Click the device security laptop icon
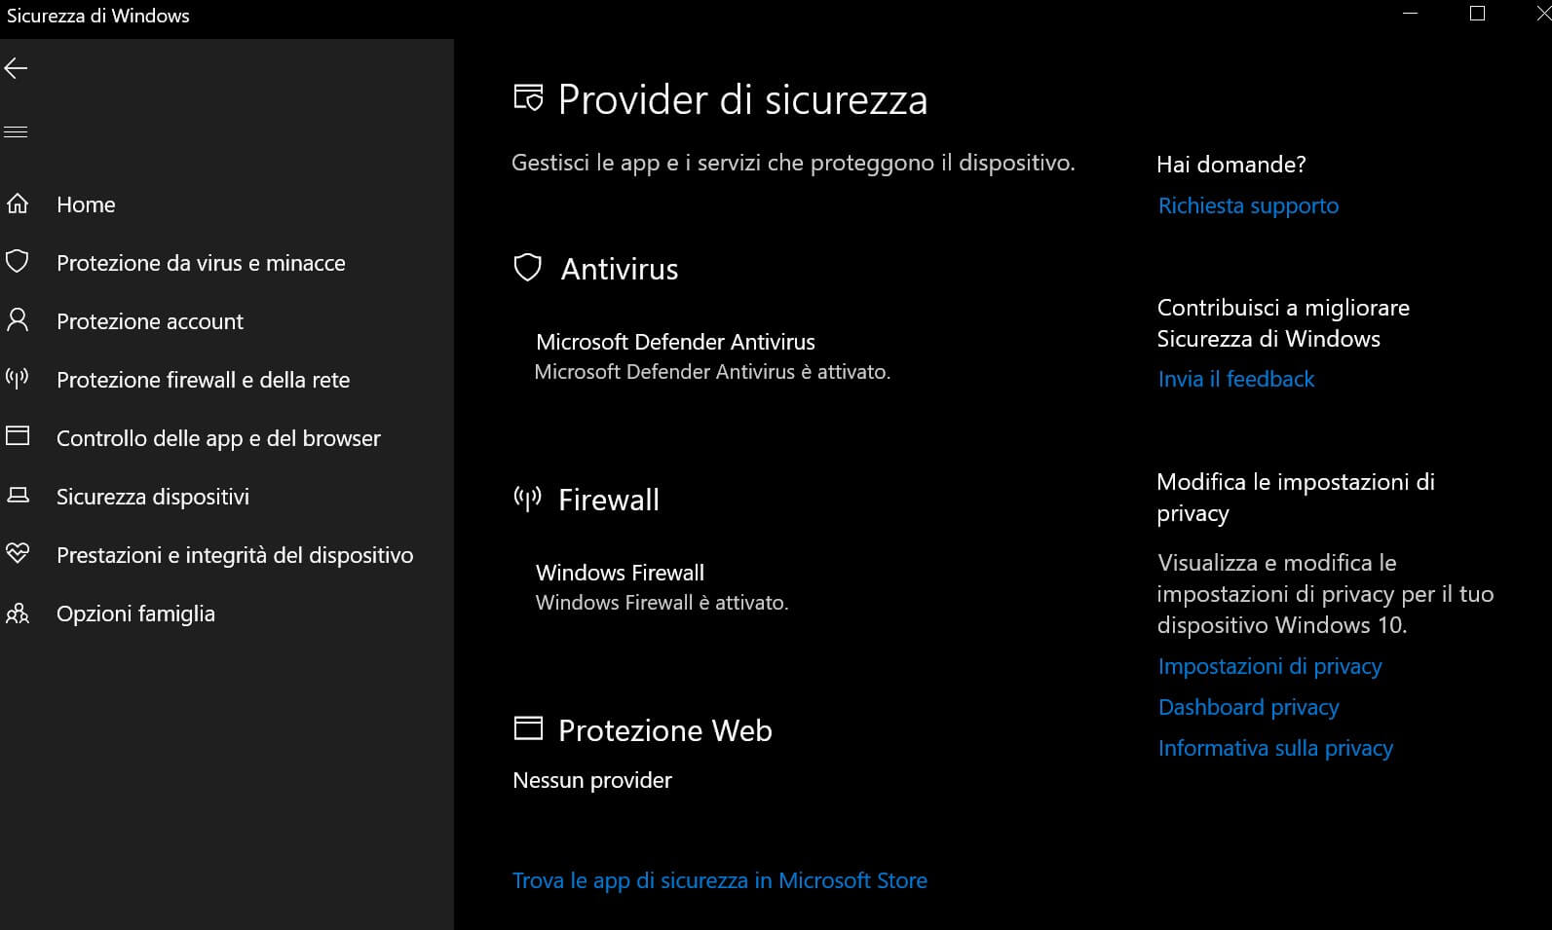1552x930 pixels. (18, 496)
